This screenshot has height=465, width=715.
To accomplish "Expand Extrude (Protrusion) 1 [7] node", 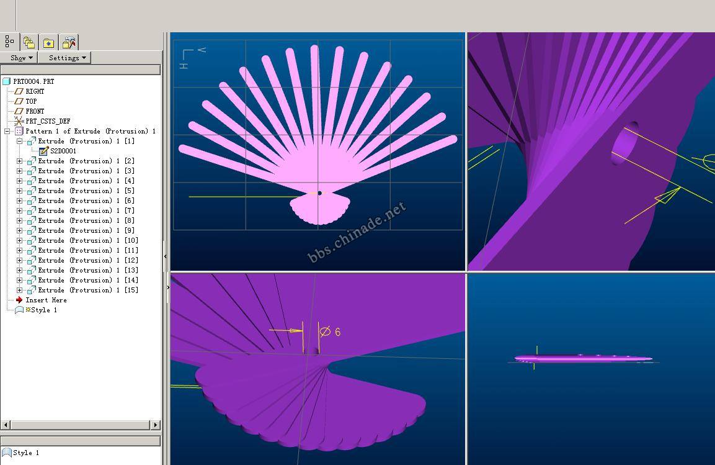I will (20, 211).
